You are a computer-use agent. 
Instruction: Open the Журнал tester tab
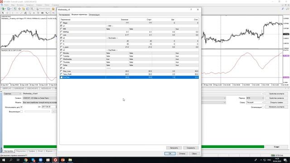(49, 151)
